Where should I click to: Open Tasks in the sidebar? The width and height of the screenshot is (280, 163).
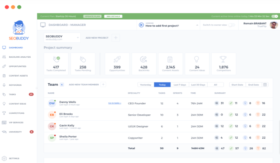point(13,94)
